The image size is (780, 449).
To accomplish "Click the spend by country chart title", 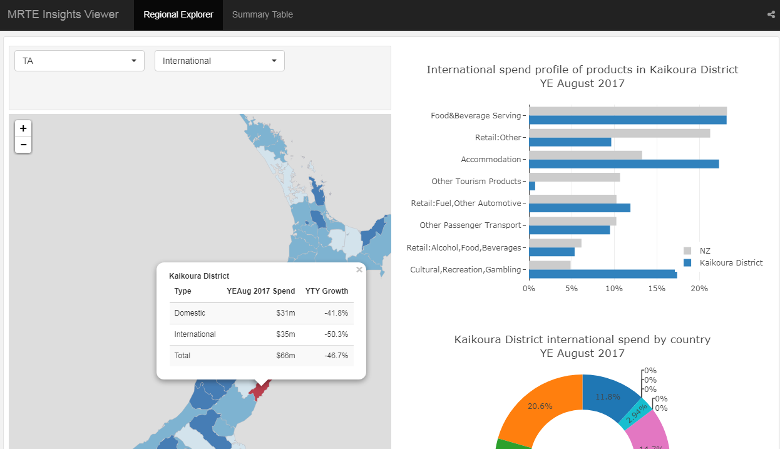I will pos(582,346).
